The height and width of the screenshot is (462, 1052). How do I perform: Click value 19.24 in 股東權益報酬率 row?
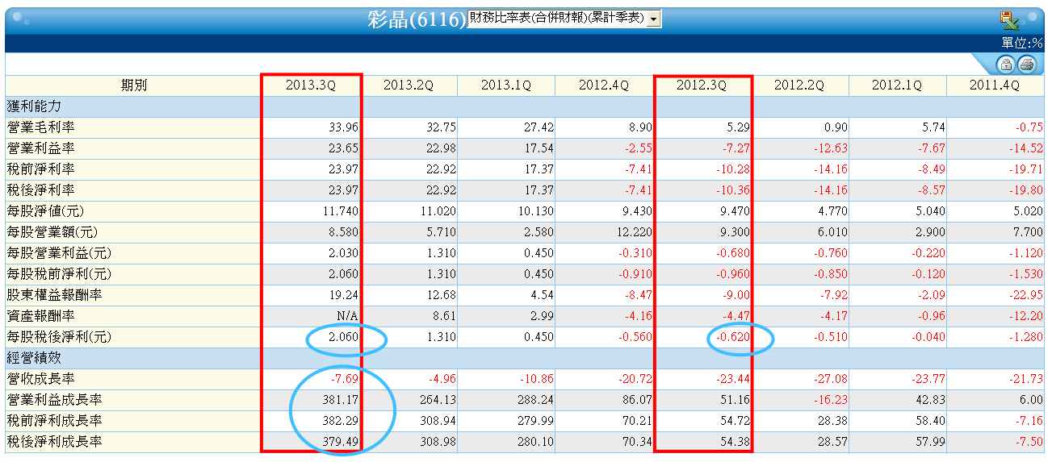pyautogui.click(x=344, y=294)
